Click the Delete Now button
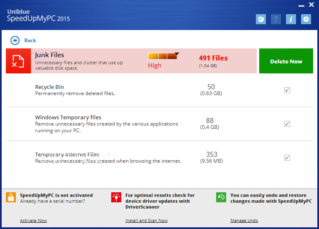319x229 pixels. (286, 61)
